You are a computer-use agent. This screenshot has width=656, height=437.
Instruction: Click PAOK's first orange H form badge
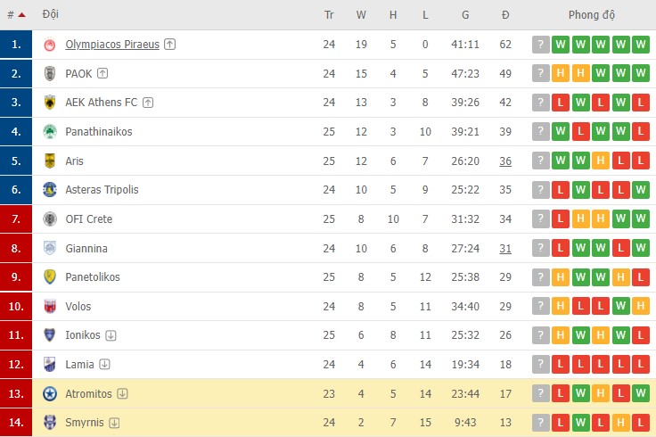pos(561,73)
